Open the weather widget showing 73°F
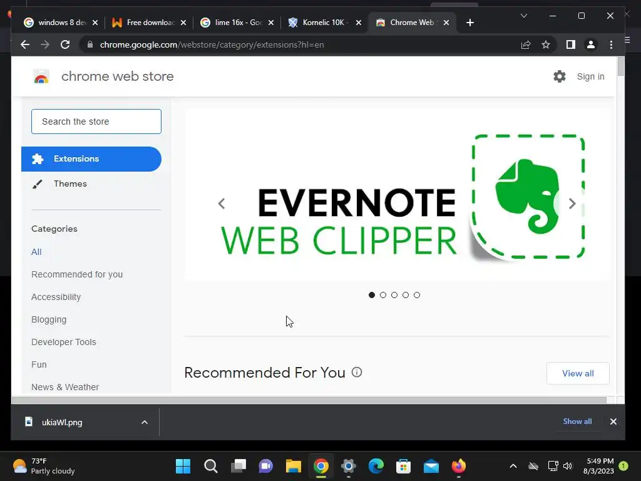 click(44, 466)
